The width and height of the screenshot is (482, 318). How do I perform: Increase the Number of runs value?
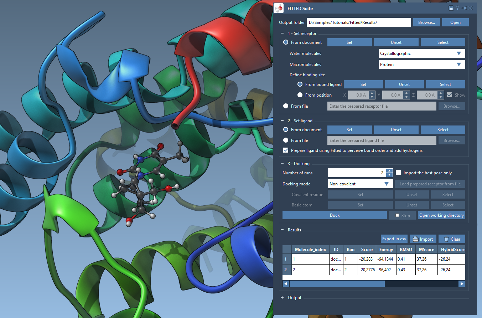(389, 171)
